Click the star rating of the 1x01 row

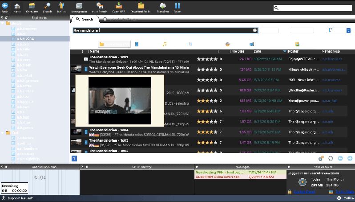[207, 59]
